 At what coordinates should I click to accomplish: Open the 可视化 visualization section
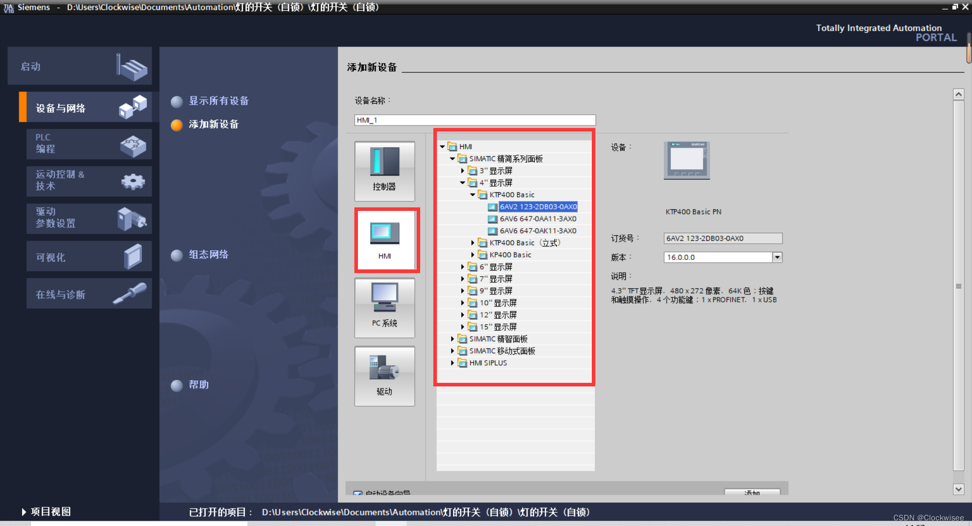pyautogui.click(x=89, y=256)
